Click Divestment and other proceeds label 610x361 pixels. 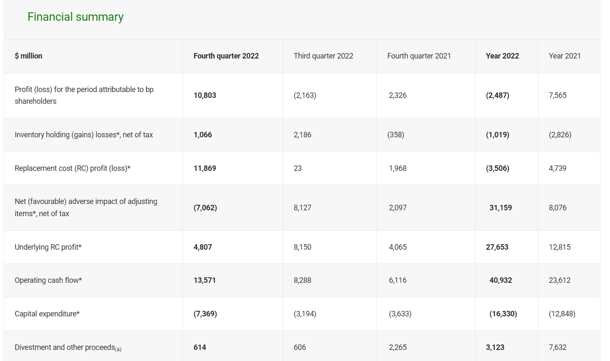[x=68, y=348]
